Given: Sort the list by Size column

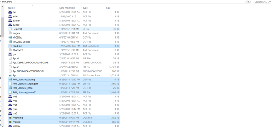Looking at the screenshot, I should point(113,8).
